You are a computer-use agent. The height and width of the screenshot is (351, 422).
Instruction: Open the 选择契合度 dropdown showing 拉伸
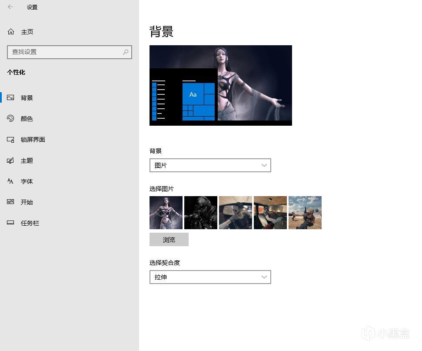[x=210, y=277]
